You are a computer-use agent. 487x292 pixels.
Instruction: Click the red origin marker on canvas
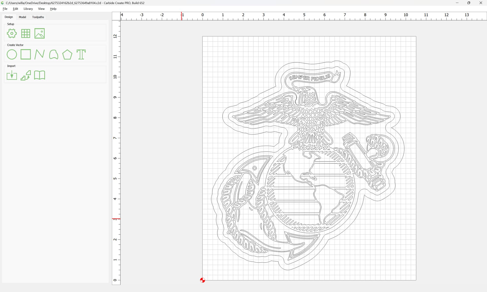202,280
